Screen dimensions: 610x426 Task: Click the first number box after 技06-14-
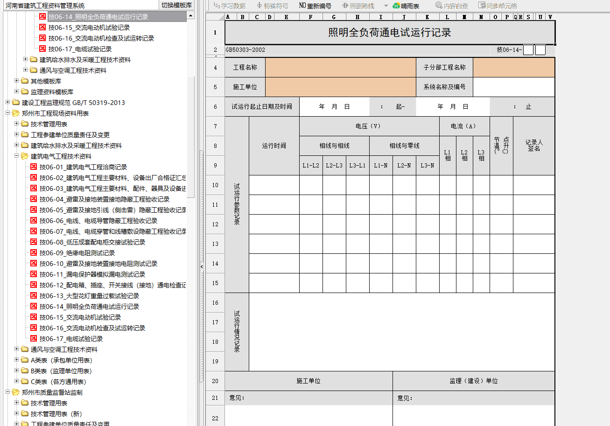point(528,50)
